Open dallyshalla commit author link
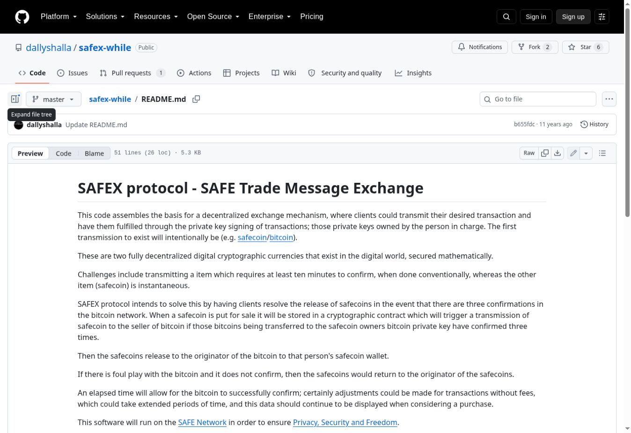 click(44, 125)
